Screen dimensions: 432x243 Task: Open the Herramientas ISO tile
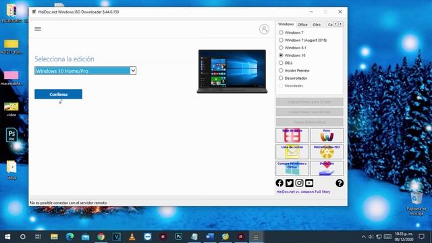click(327, 152)
